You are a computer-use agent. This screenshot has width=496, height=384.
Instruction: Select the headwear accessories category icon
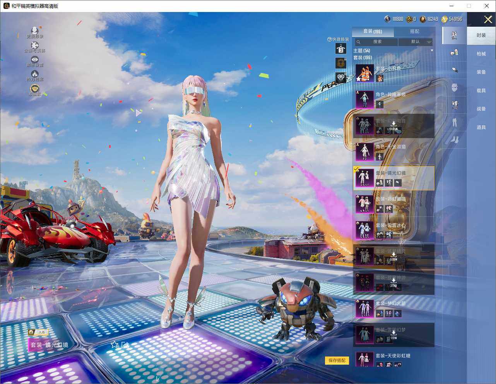click(454, 52)
